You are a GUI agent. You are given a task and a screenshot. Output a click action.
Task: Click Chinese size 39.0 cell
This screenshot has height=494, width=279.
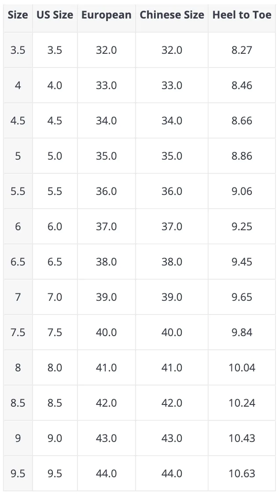coord(172,297)
